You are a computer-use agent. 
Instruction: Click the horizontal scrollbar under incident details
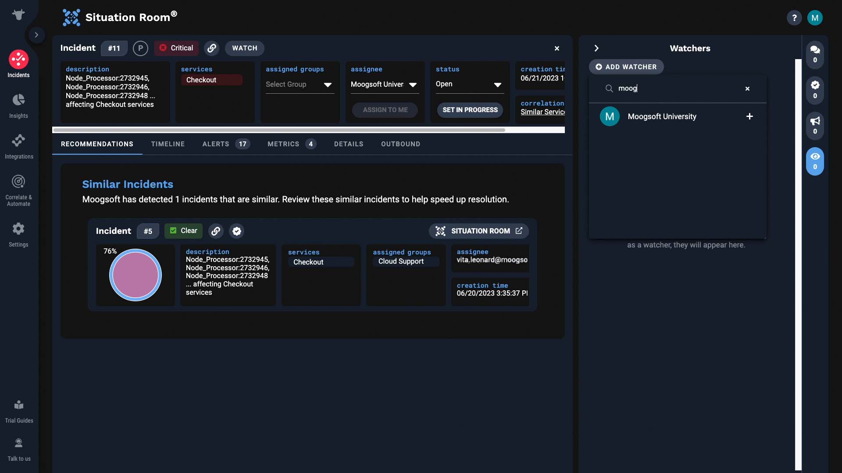point(279,130)
